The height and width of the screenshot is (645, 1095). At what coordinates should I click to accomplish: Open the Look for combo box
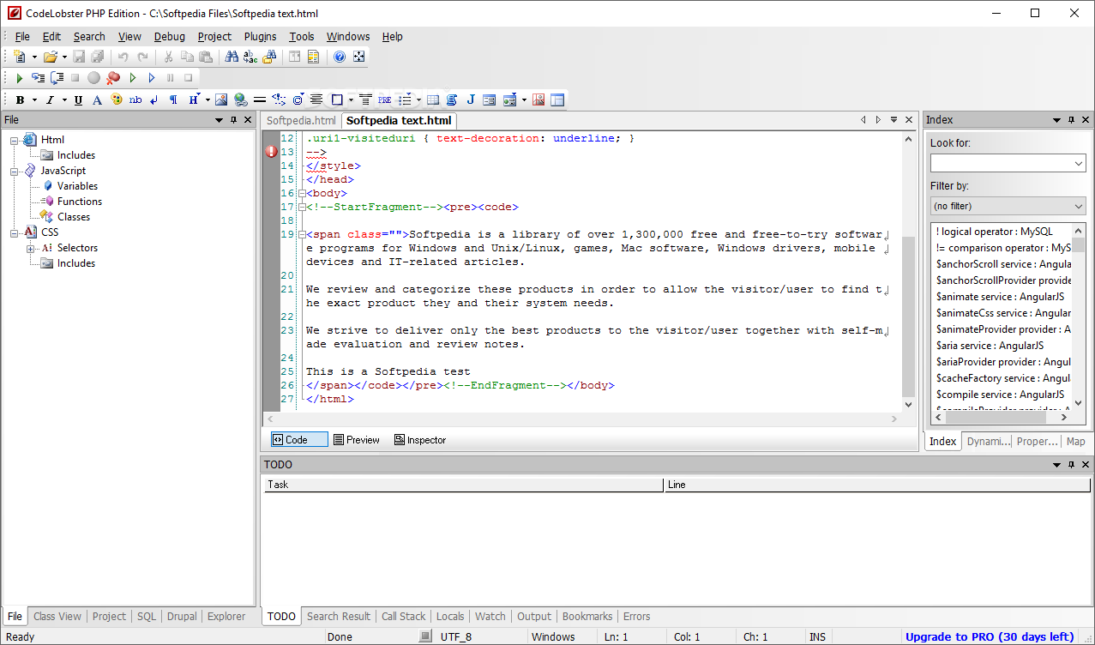[1008, 163]
